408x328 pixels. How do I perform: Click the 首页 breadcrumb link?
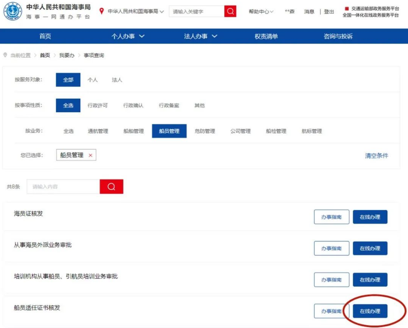[45, 55]
